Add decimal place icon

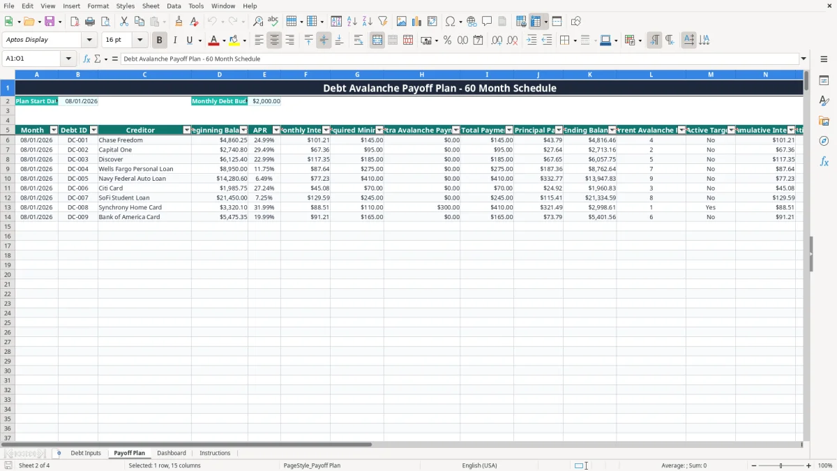(497, 40)
